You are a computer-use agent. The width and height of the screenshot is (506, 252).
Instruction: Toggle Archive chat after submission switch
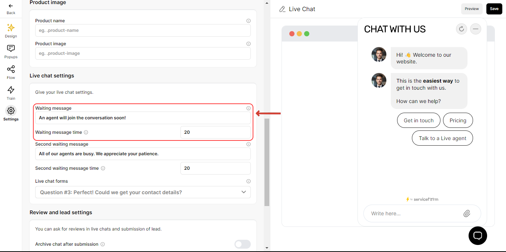coord(243,244)
